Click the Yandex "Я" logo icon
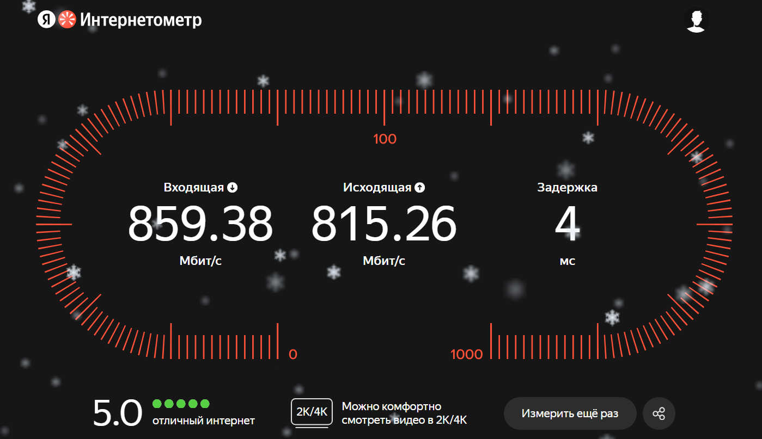The width and height of the screenshot is (762, 439). coord(46,20)
